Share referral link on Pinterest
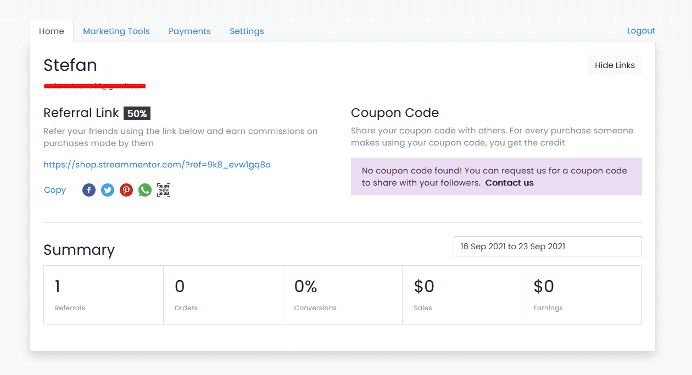Screen dimensions: 692x375 pyautogui.click(x=126, y=190)
